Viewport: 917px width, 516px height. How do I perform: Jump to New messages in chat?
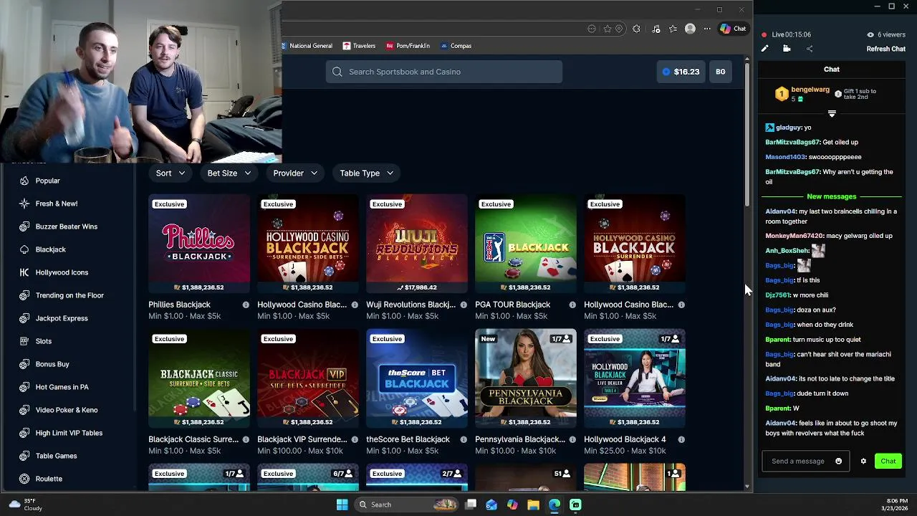point(832,196)
